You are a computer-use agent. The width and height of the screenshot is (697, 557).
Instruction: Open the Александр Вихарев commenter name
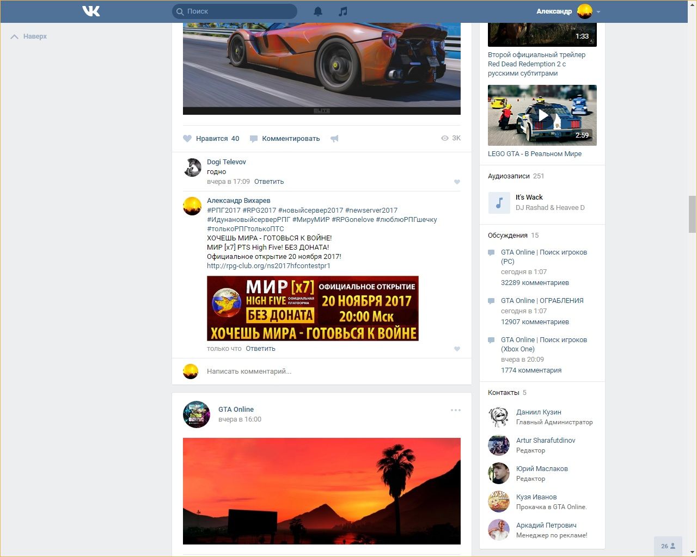click(239, 201)
